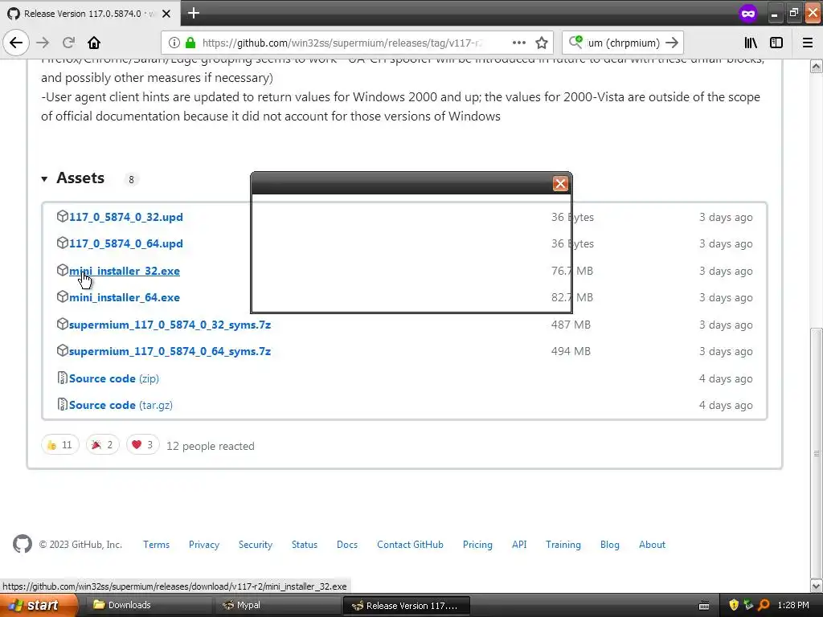Click package icon beside 117_0_5874_0_32.upd

pos(63,216)
